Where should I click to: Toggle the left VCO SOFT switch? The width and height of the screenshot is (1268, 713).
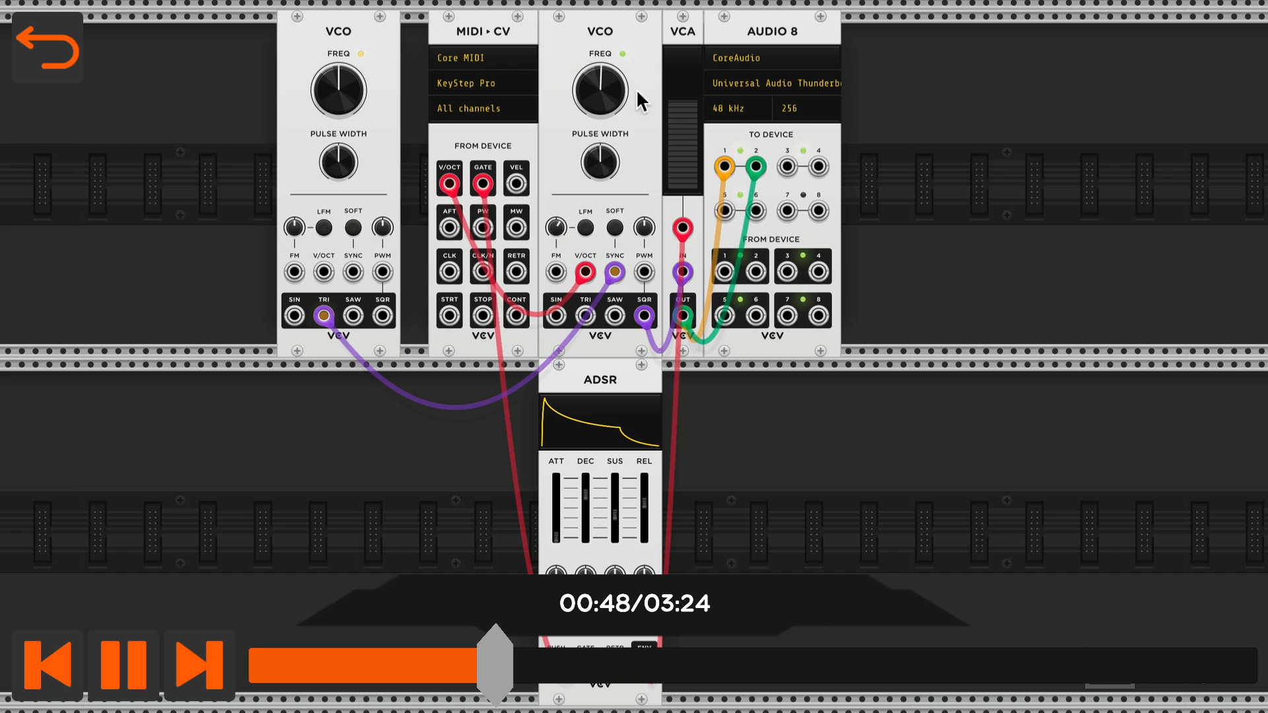coord(353,228)
